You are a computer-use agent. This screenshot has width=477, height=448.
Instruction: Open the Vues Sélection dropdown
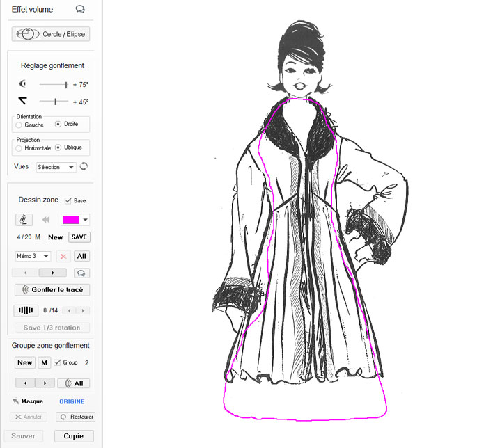click(56, 167)
